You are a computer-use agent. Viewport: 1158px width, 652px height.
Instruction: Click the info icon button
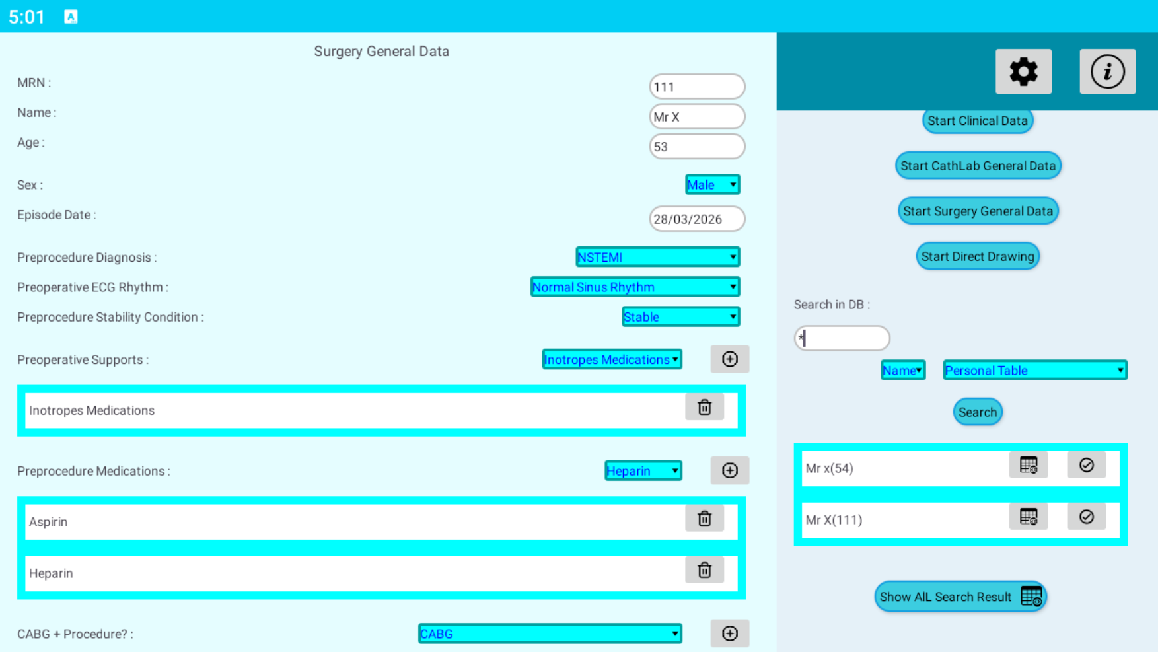[1107, 71]
